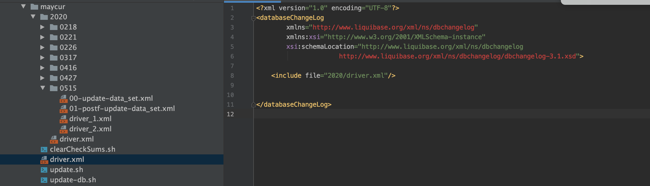Image resolution: width=650 pixels, height=186 pixels.
Task: Click line number 1 in gutter
Action: pos(232,8)
